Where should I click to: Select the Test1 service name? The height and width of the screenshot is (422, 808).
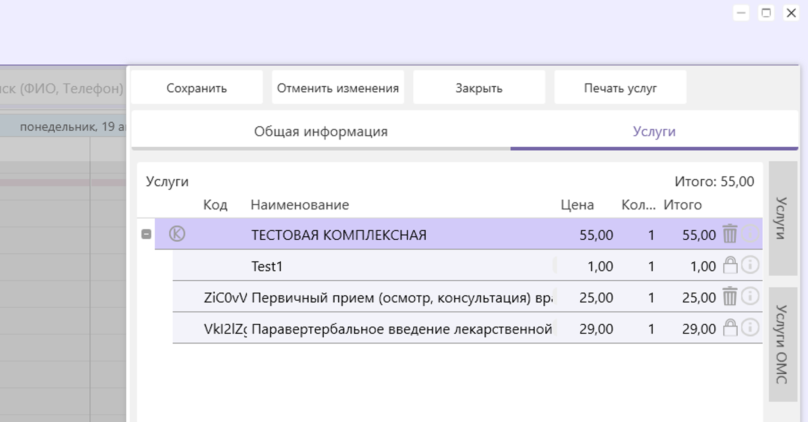tap(267, 266)
